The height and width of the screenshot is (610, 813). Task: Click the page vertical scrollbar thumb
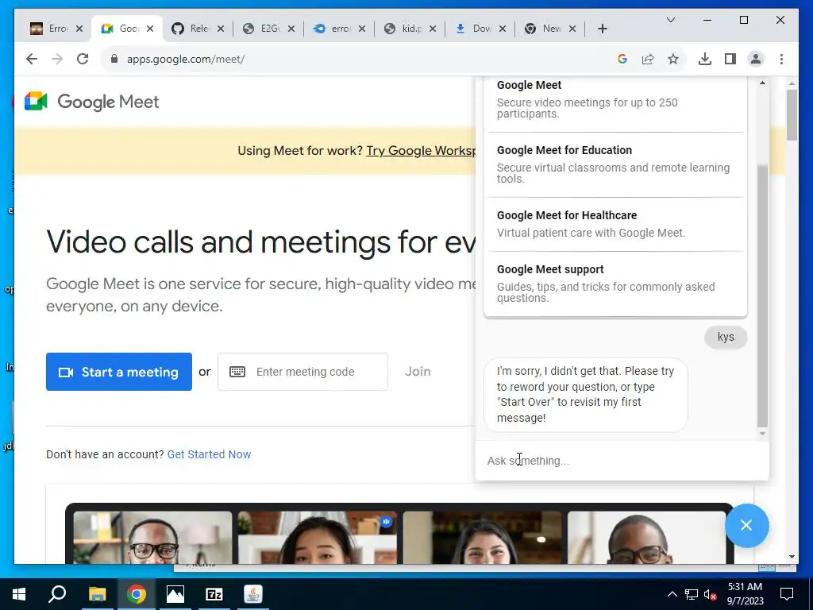792,114
